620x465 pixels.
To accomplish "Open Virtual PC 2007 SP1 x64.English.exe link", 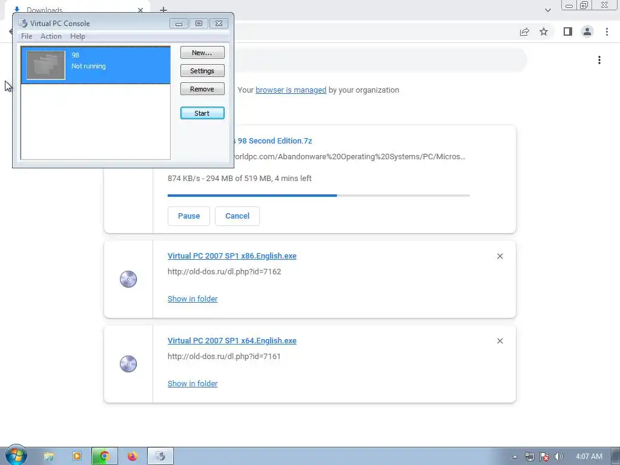I will pyautogui.click(x=232, y=340).
